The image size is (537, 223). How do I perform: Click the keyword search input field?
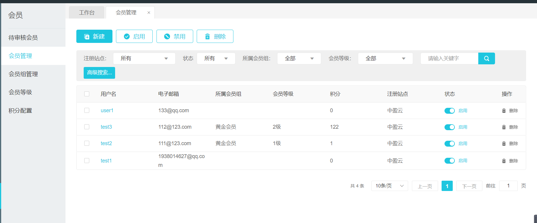point(449,58)
